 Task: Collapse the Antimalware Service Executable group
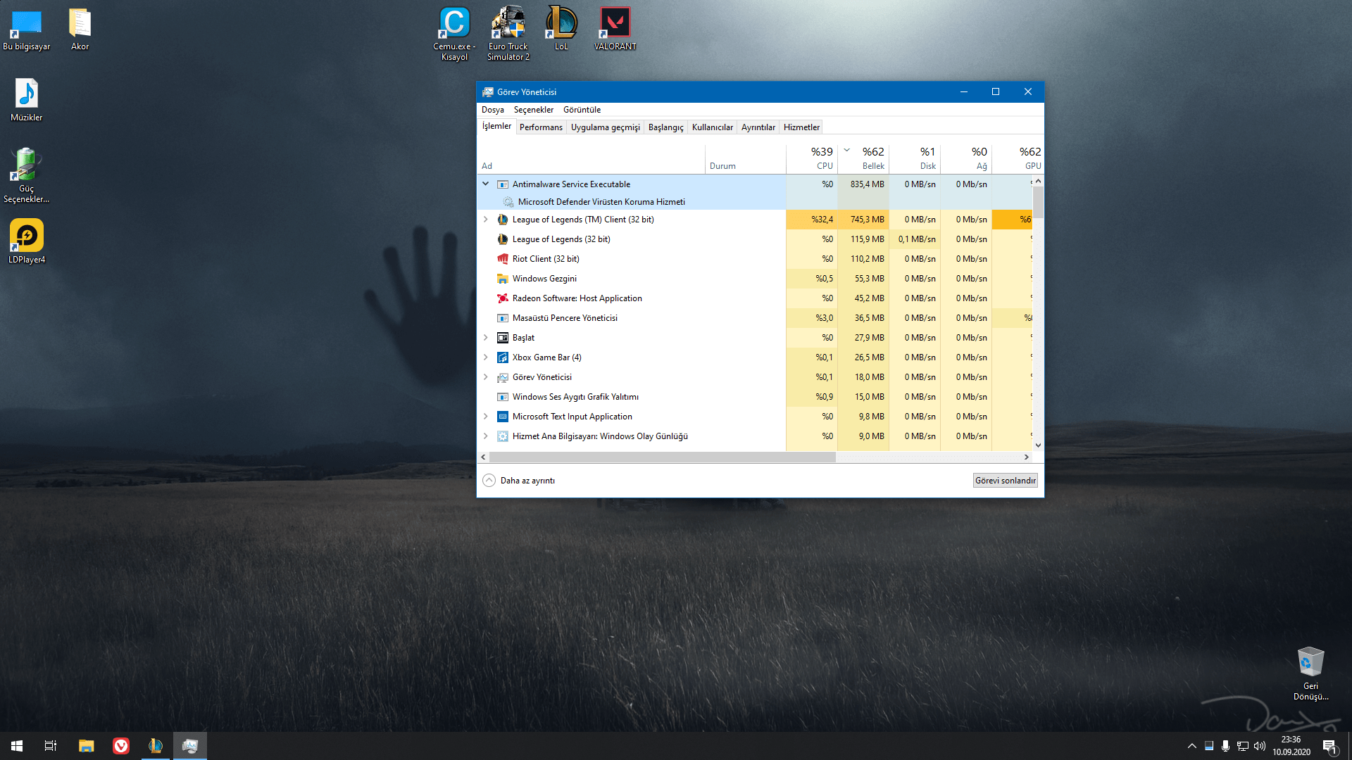point(485,184)
